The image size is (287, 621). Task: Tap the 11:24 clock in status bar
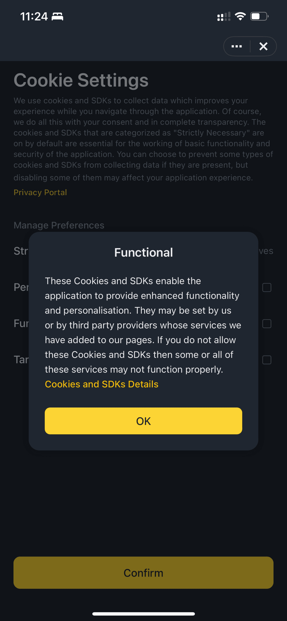(34, 17)
